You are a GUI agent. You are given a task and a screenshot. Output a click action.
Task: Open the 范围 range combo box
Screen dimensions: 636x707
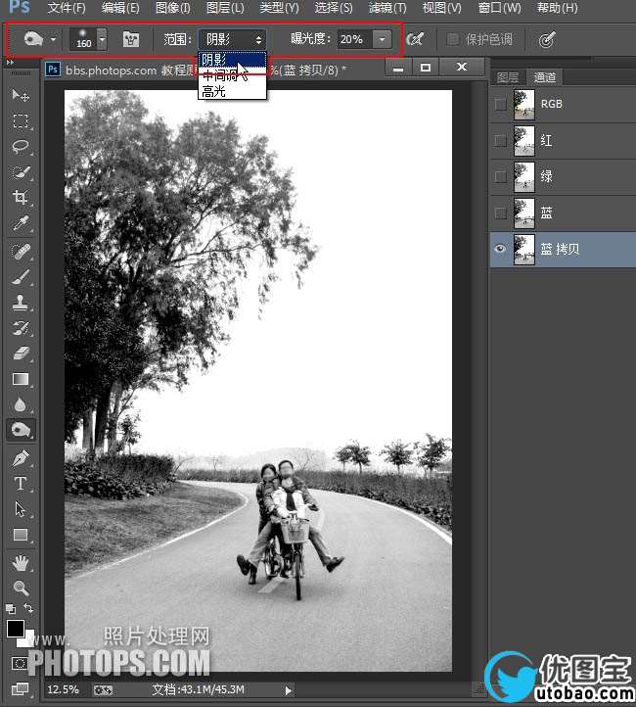pyautogui.click(x=232, y=40)
